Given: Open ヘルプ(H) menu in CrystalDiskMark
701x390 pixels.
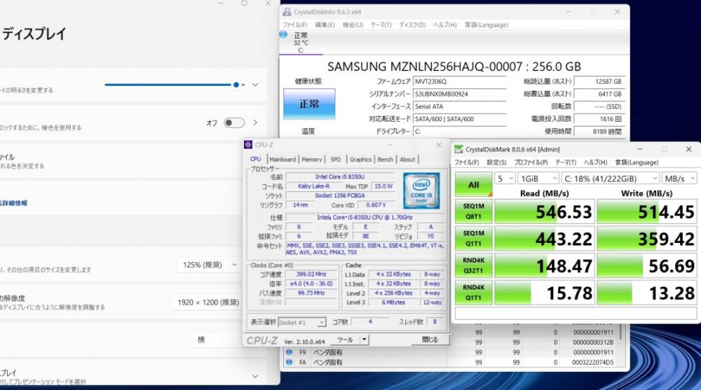Looking at the screenshot, I should pyautogui.click(x=595, y=162).
